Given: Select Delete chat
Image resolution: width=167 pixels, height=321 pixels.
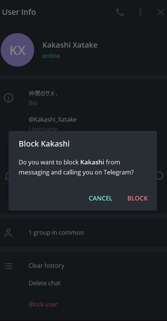Looking at the screenshot, I should click(45, 283).
